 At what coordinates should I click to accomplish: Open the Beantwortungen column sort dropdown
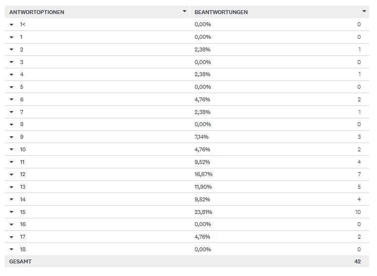pos(364,11)
